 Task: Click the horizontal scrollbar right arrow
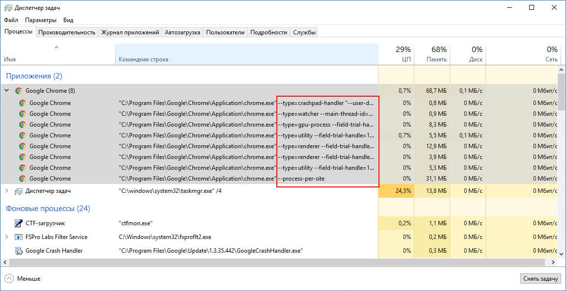(554, 262)
